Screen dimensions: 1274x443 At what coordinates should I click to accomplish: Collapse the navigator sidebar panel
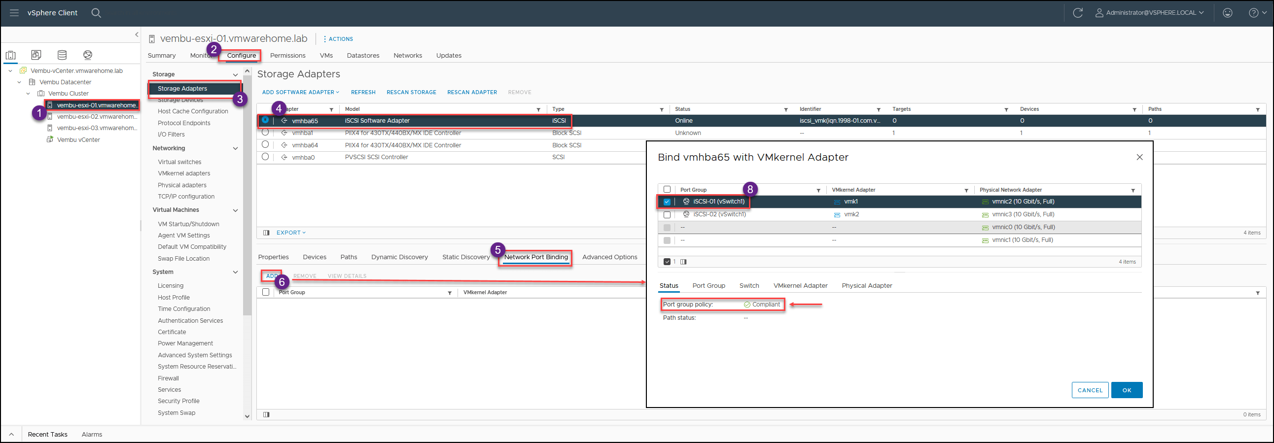[x=137, y=34]
